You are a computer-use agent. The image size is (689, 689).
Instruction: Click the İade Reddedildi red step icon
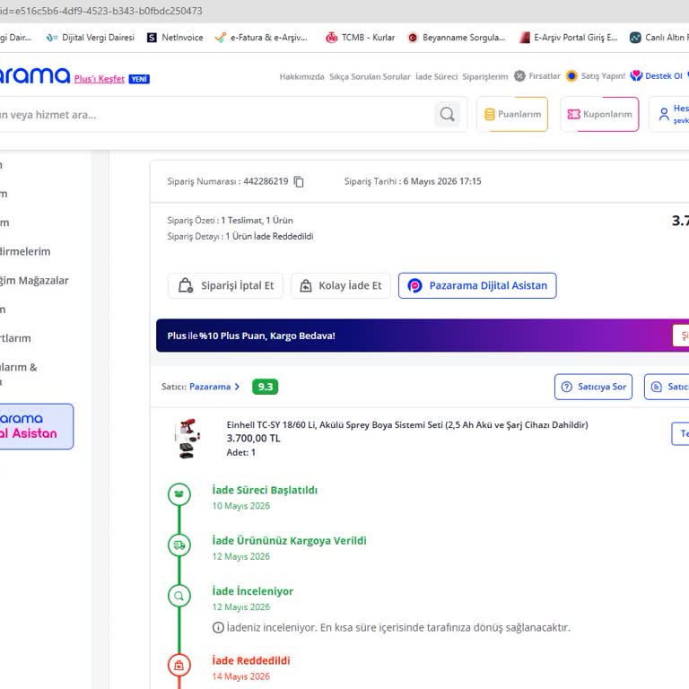pos(179,665)
